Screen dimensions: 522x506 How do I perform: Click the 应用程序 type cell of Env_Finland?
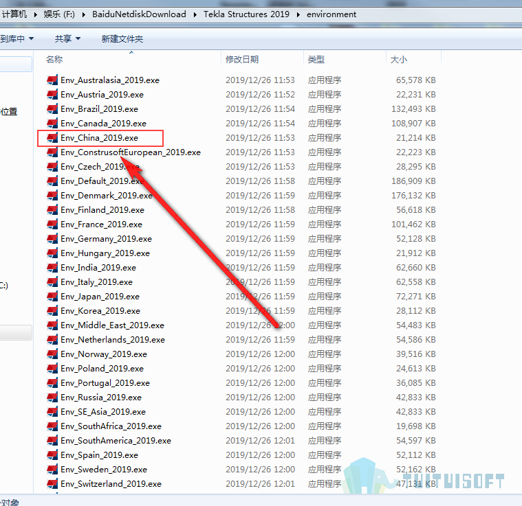(325, 210)
